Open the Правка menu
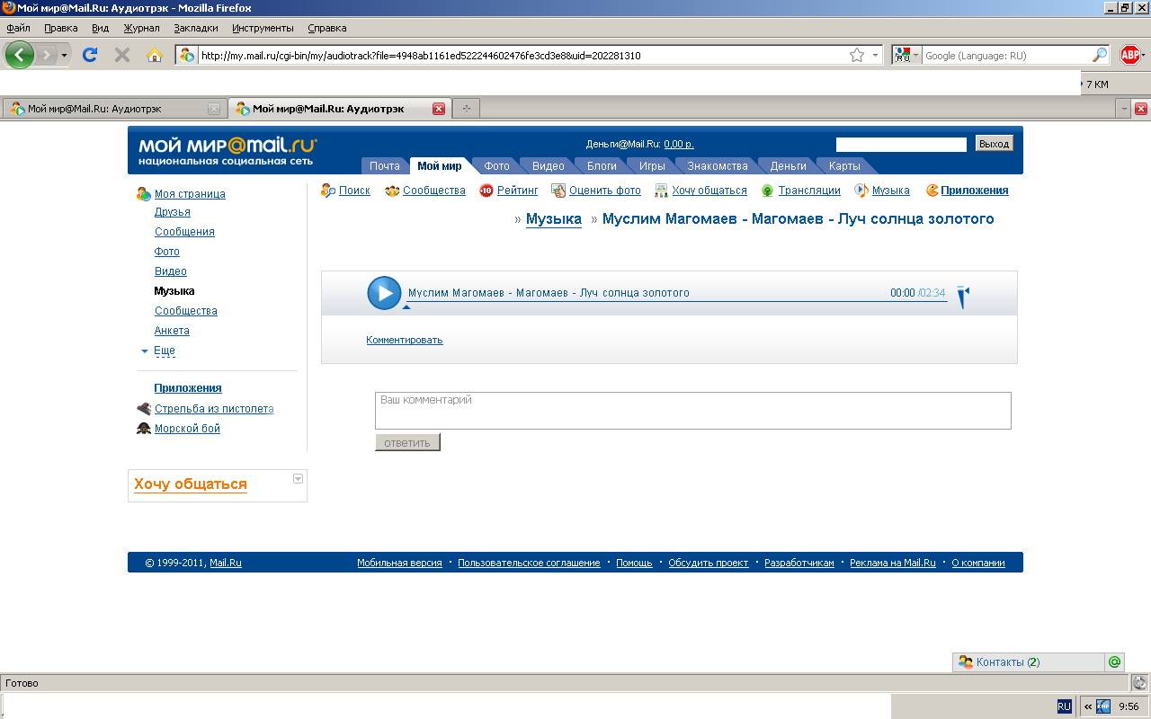The width and height of the screenshot is (1151, 719). click(61, 28)
